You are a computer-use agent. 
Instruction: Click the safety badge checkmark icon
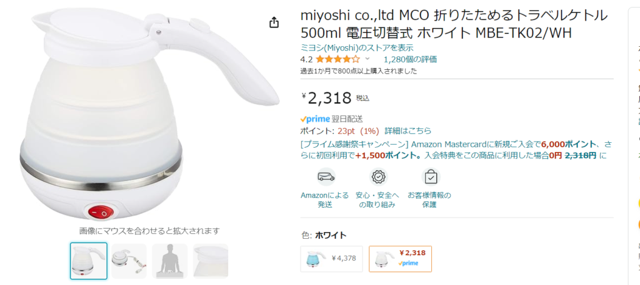[x=378, y=177]
